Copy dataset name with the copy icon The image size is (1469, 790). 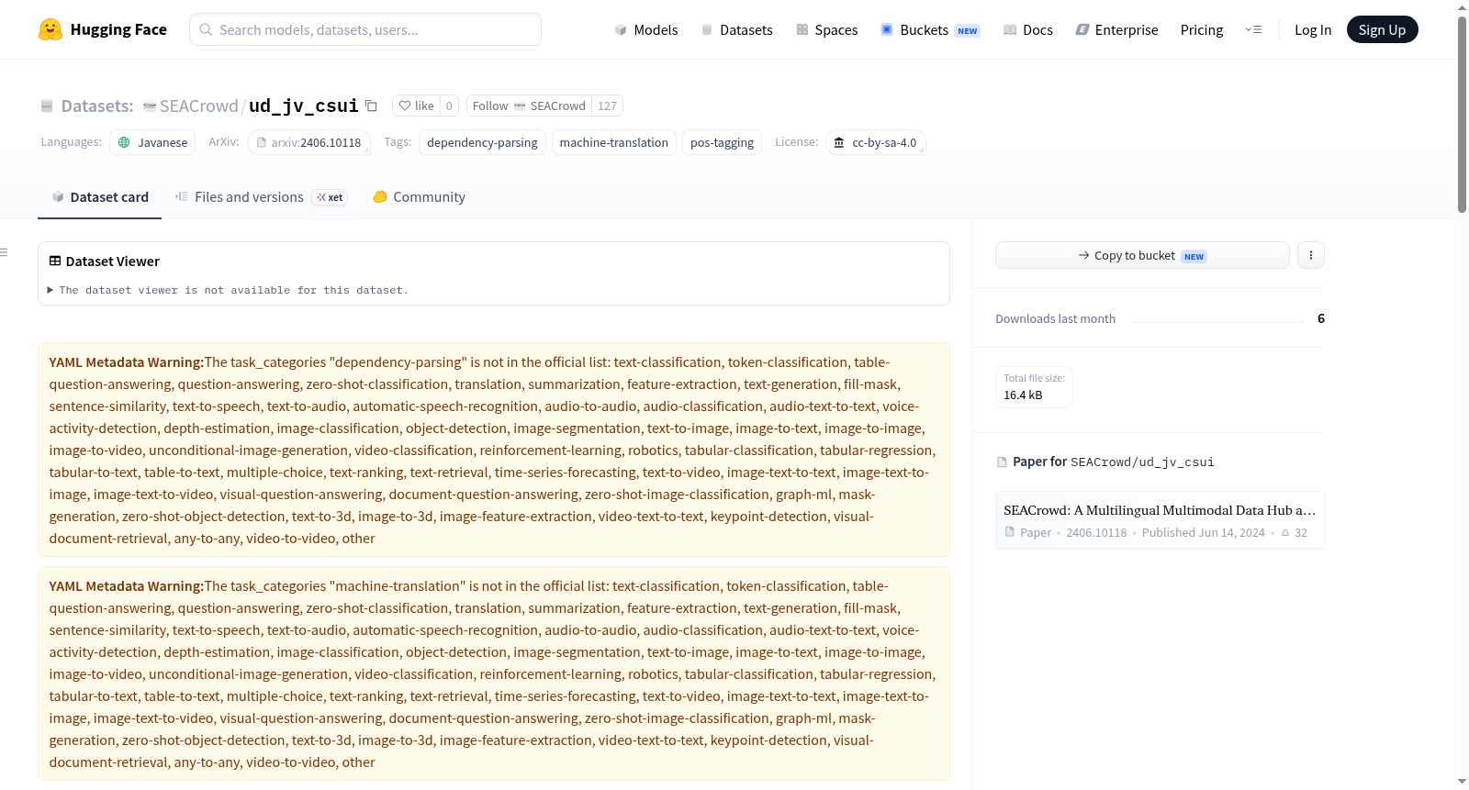371,106
